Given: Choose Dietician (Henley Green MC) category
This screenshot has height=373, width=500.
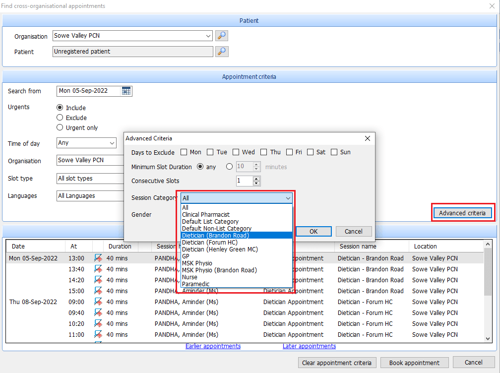Looking at the screenshot, I should 236,249.
